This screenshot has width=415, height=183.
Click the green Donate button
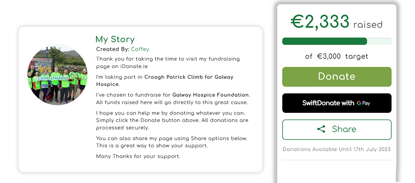(337, 77)
